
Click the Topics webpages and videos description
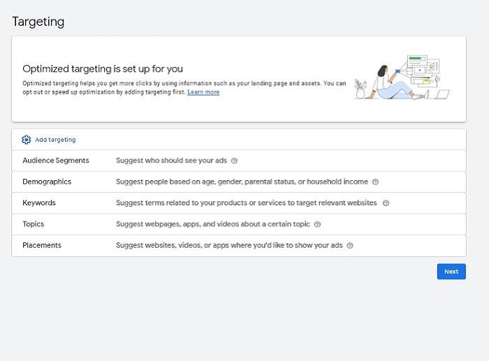212,224
